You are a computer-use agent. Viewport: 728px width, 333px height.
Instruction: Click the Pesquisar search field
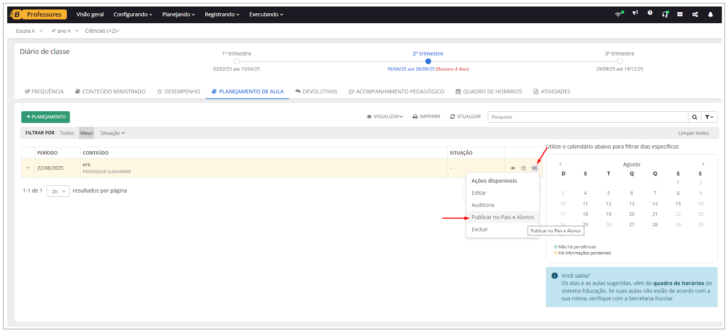coord(587,117)
